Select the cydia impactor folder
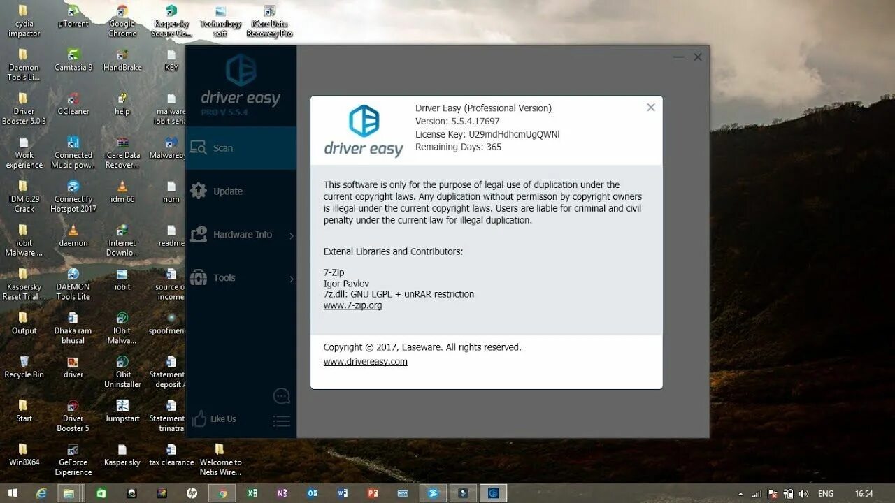 point(24,21)
